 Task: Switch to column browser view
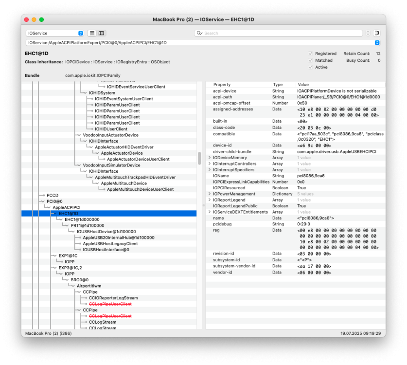click(x=102, y=33)
